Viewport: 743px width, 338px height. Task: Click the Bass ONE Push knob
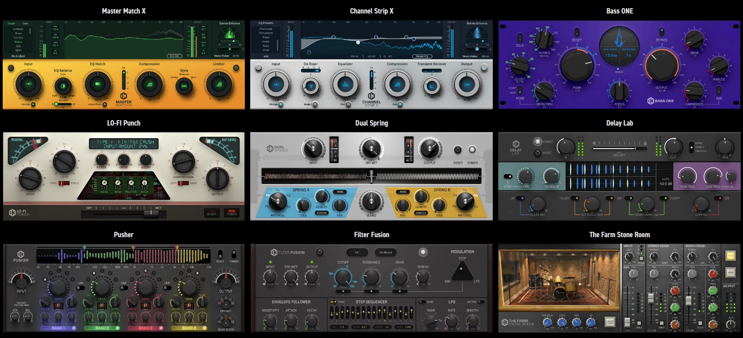click(577, 66)
